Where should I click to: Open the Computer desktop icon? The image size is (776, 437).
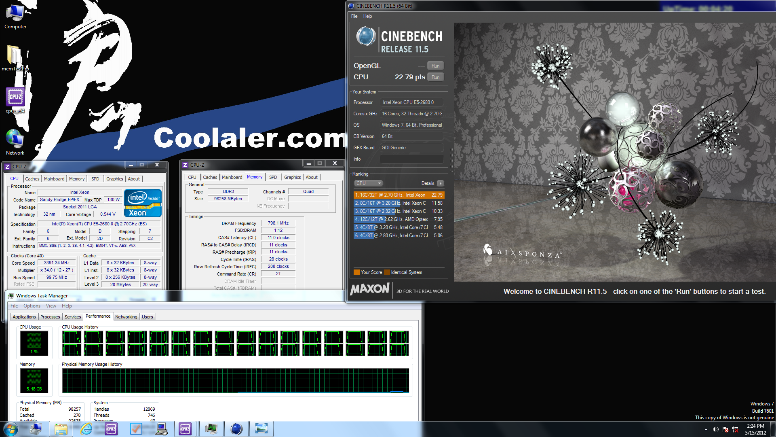tap(15, 16)
